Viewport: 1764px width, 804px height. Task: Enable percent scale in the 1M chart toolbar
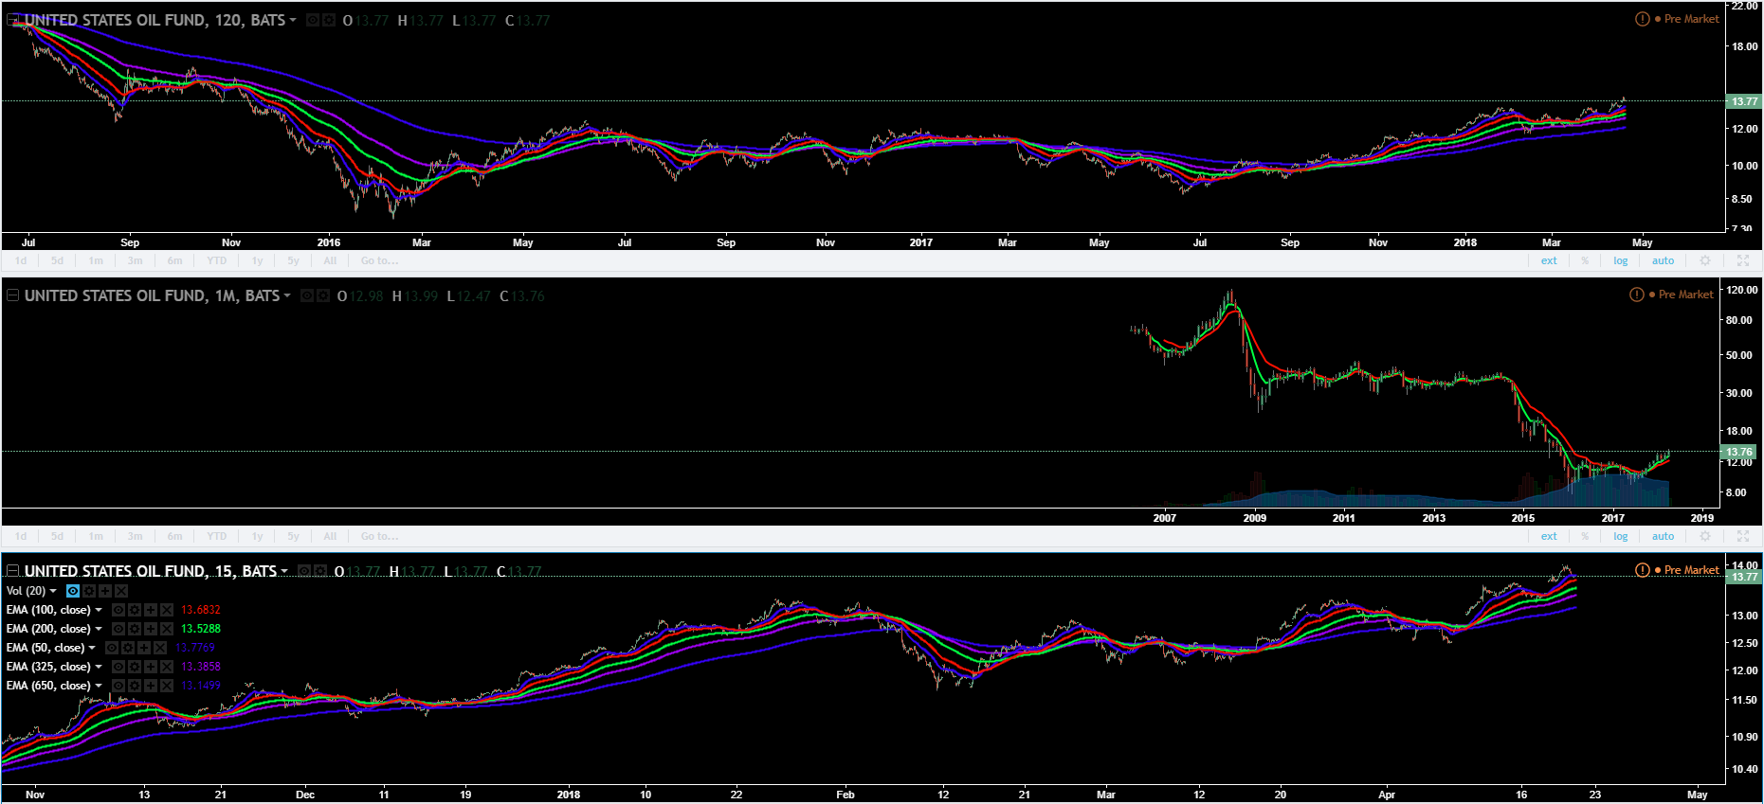[x=1585, y=536]
